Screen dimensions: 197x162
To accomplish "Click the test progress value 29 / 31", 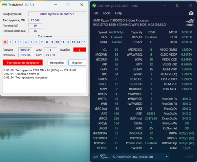I will 50,55.
